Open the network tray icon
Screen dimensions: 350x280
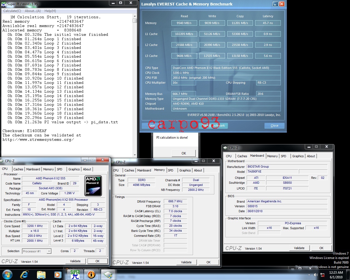322,275
